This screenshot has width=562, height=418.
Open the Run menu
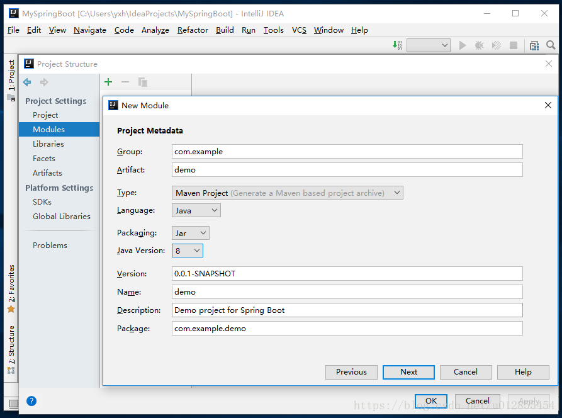[249, 30]
